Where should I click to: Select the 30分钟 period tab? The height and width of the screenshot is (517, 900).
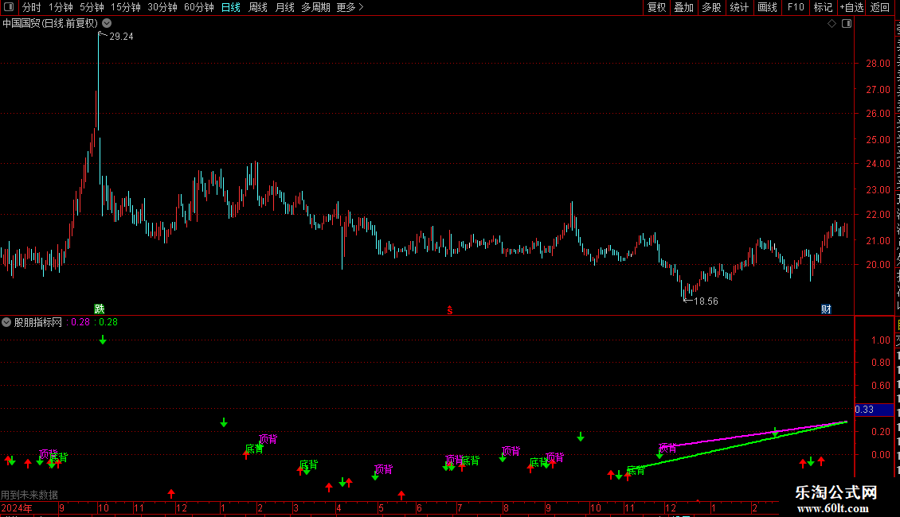(x=162, y=7)
